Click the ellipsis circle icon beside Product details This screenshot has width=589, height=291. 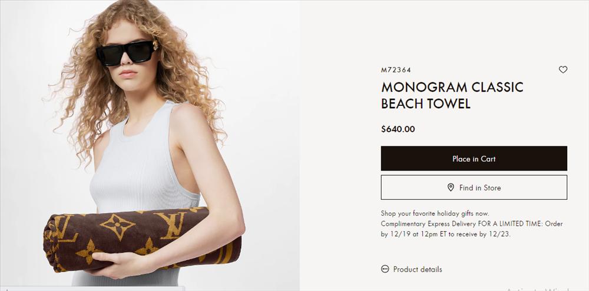click(385, 269)
